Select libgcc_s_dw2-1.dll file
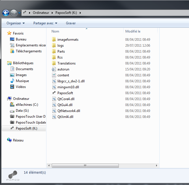Viewport: 189px width, 185px height. [x=71, y=81]
